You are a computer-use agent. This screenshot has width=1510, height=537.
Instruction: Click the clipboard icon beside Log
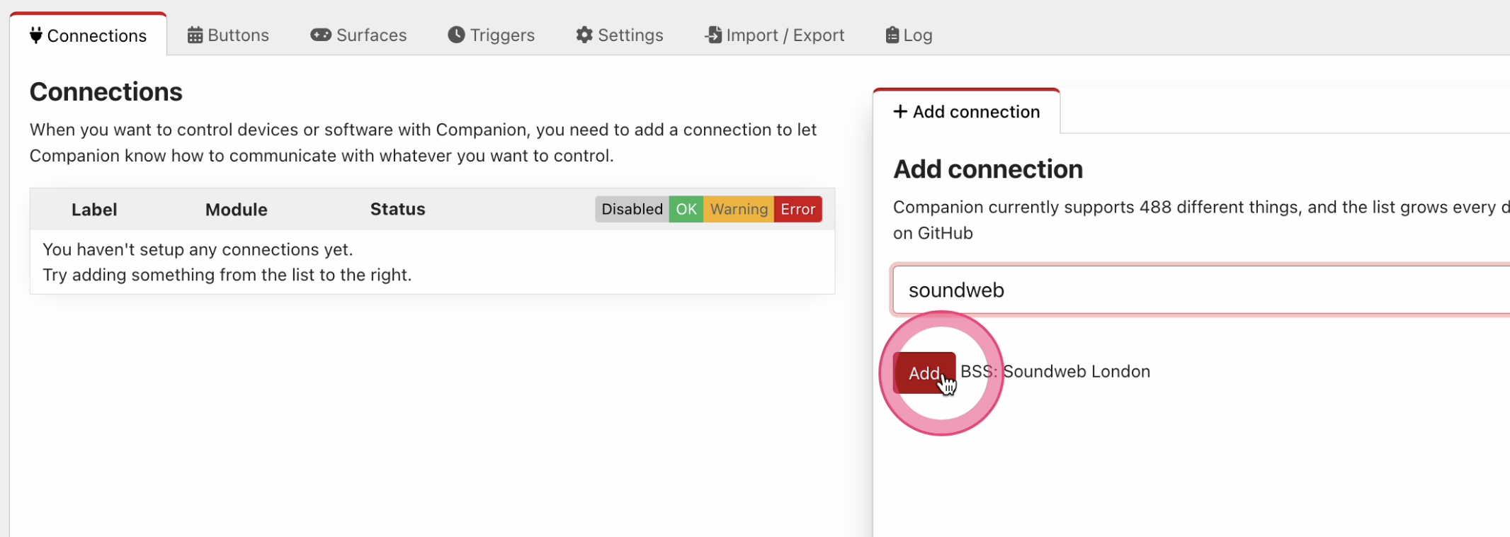pos(892,35)
